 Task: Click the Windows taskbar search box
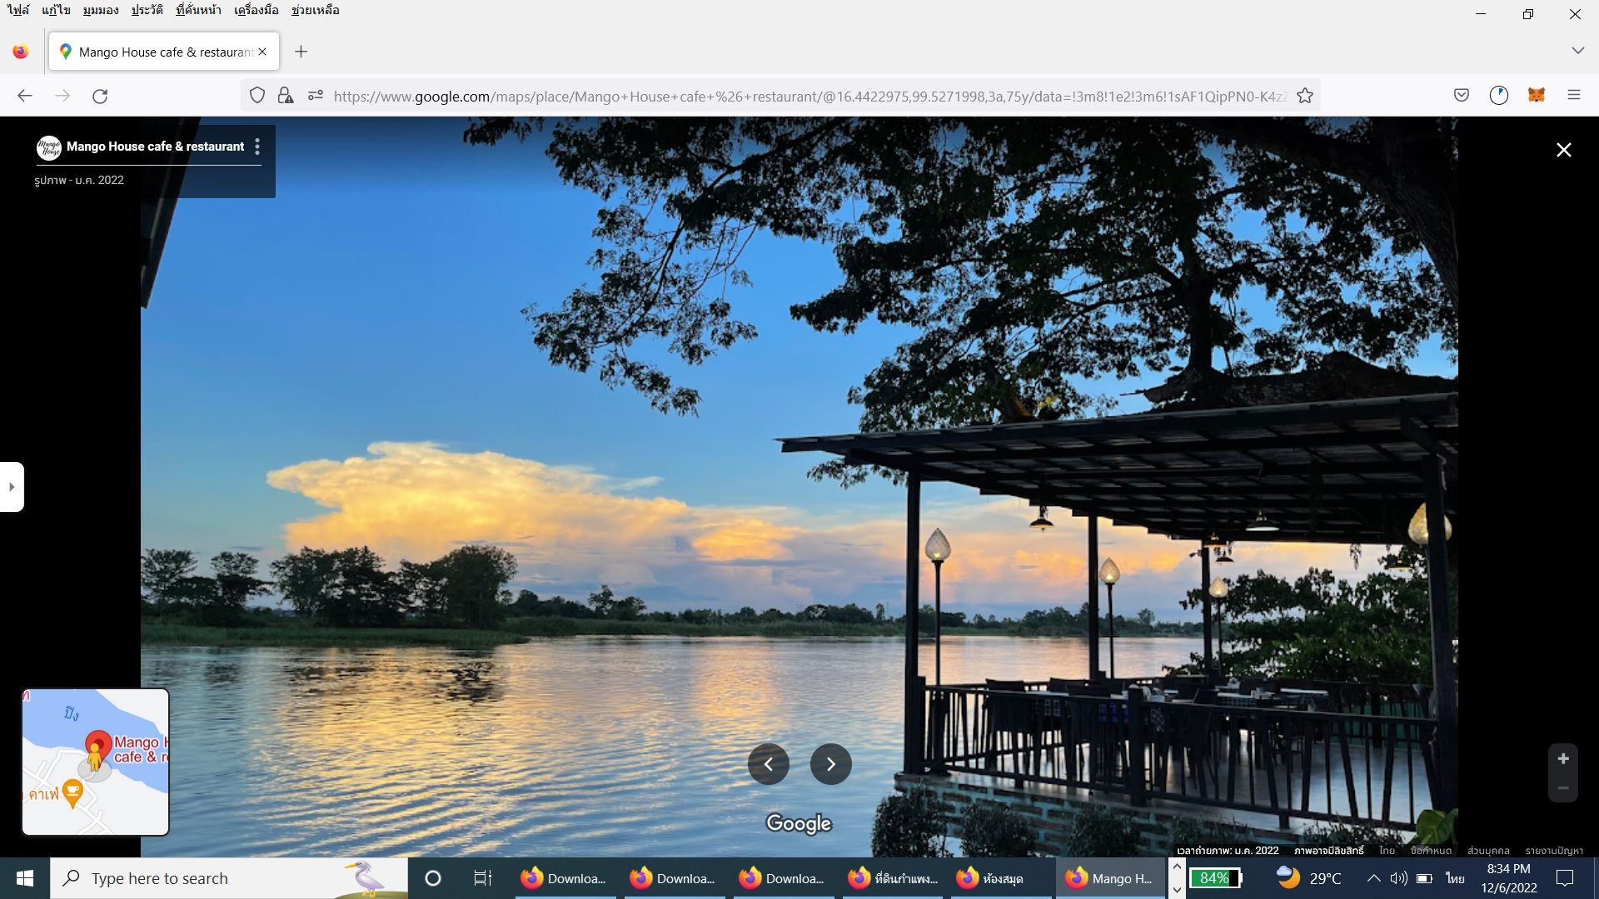[229, 878]
